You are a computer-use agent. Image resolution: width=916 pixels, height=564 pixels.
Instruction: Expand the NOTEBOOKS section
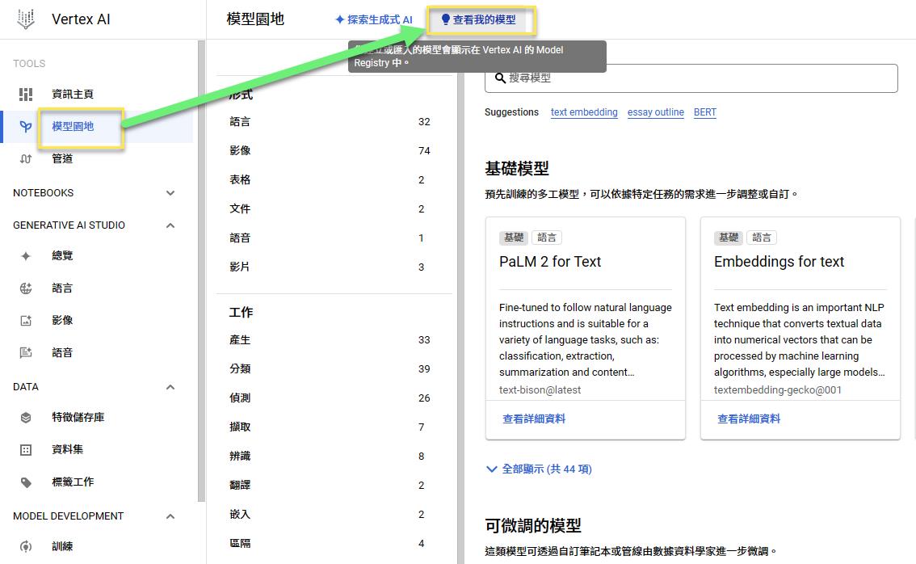(x=170, y=193)
